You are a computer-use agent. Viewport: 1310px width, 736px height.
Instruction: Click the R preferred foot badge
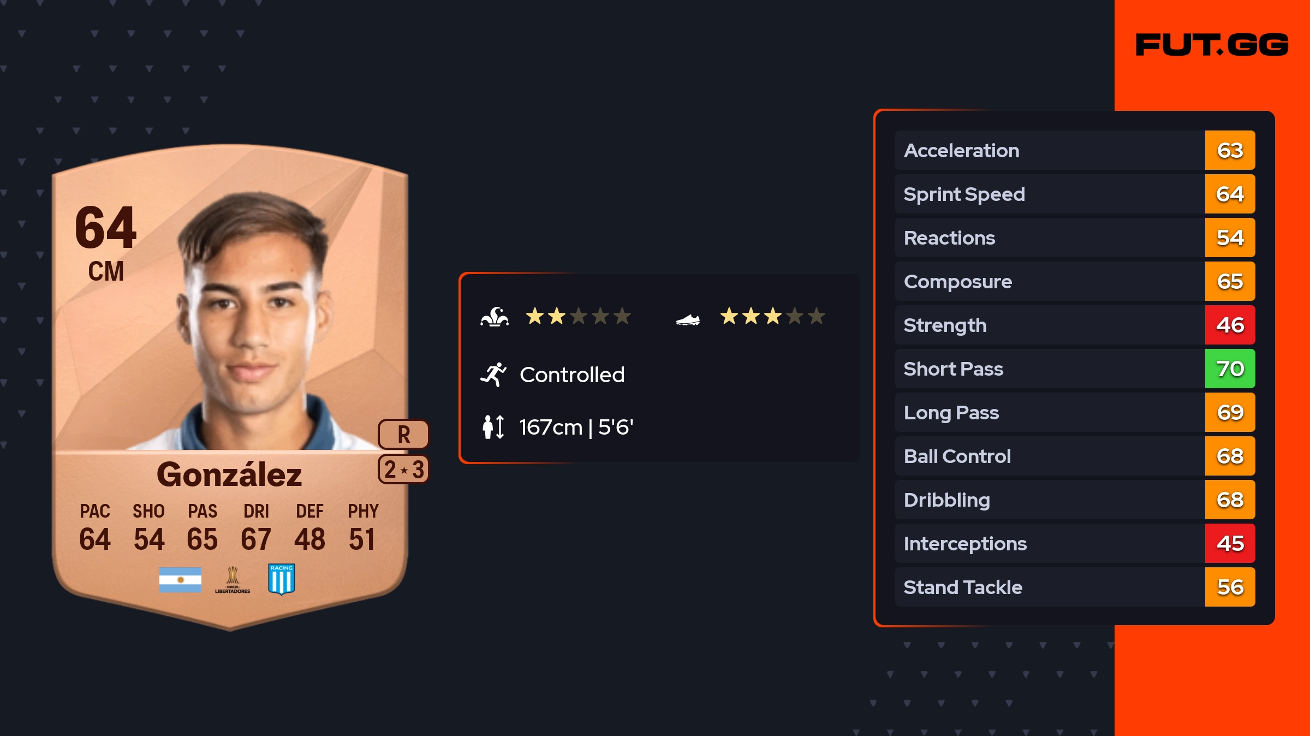pos(403,434)
